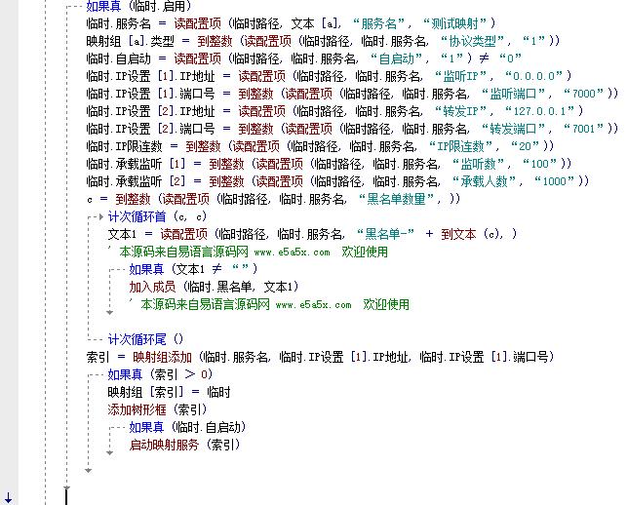The image size is (627, 505).
Task: Click the 计次循环尾 () loop end
Action: [146, 339]
